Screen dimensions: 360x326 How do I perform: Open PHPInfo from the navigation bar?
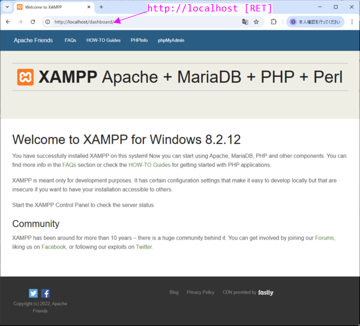coord(139,40)
